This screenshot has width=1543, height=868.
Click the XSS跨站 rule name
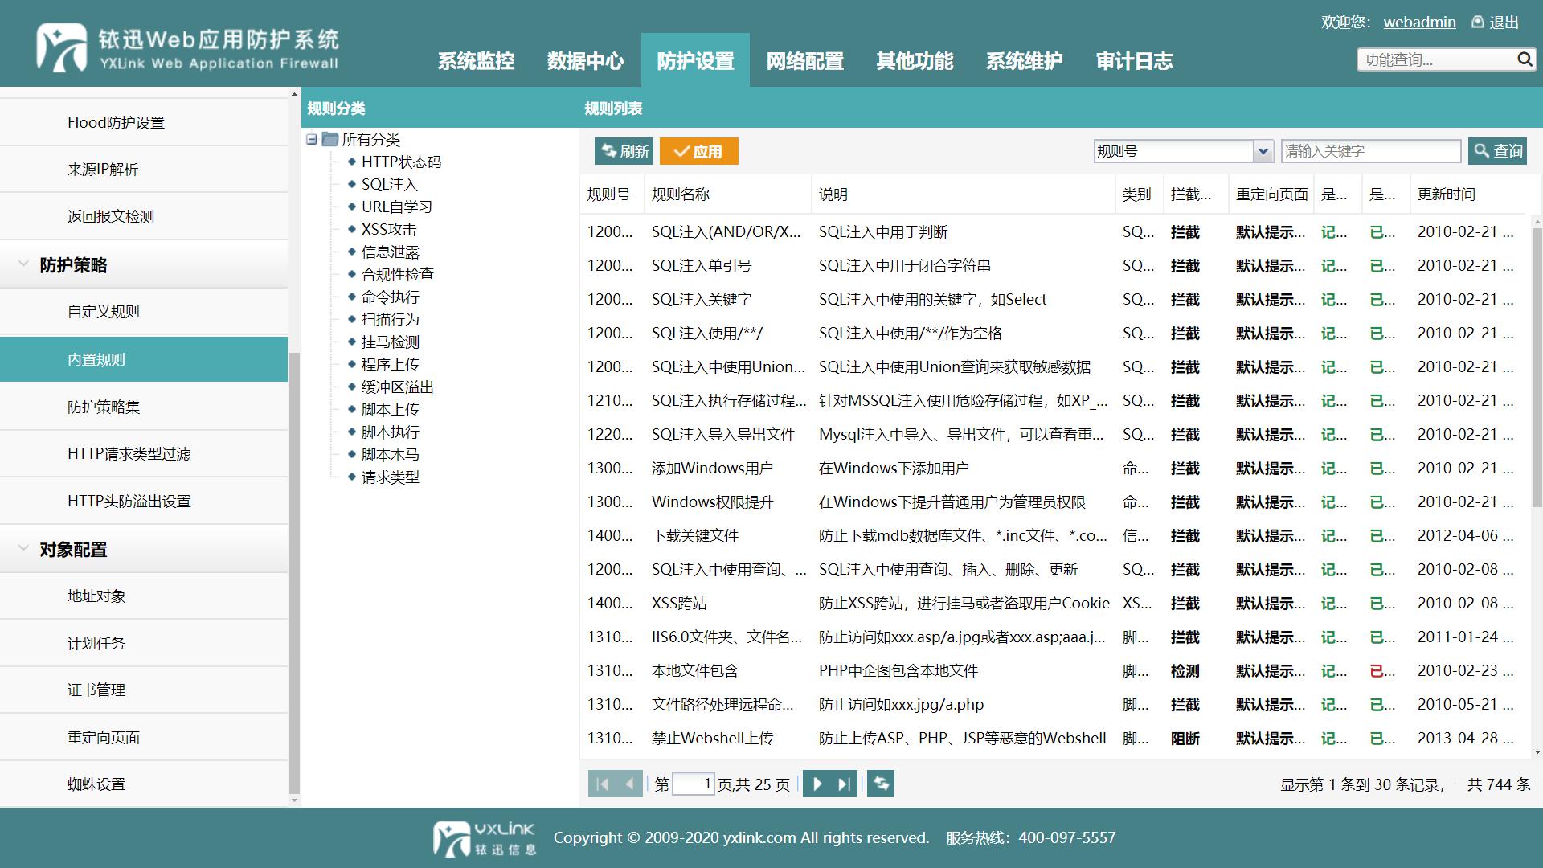click(679, 603)
